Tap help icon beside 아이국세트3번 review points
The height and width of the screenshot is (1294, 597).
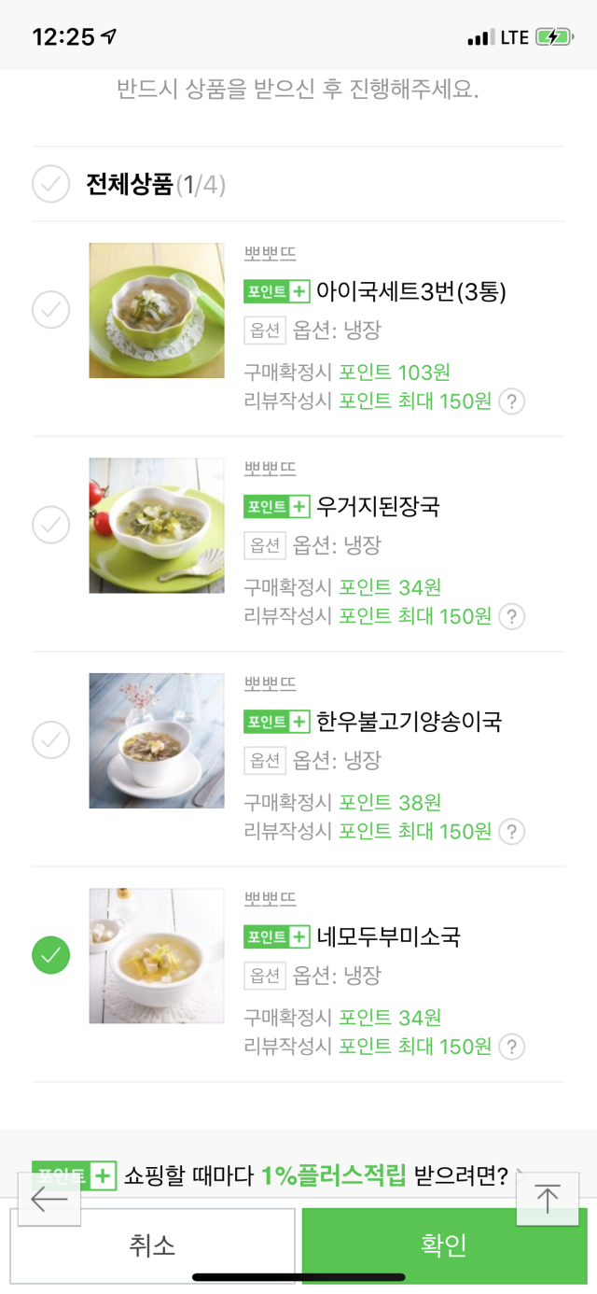511,402
